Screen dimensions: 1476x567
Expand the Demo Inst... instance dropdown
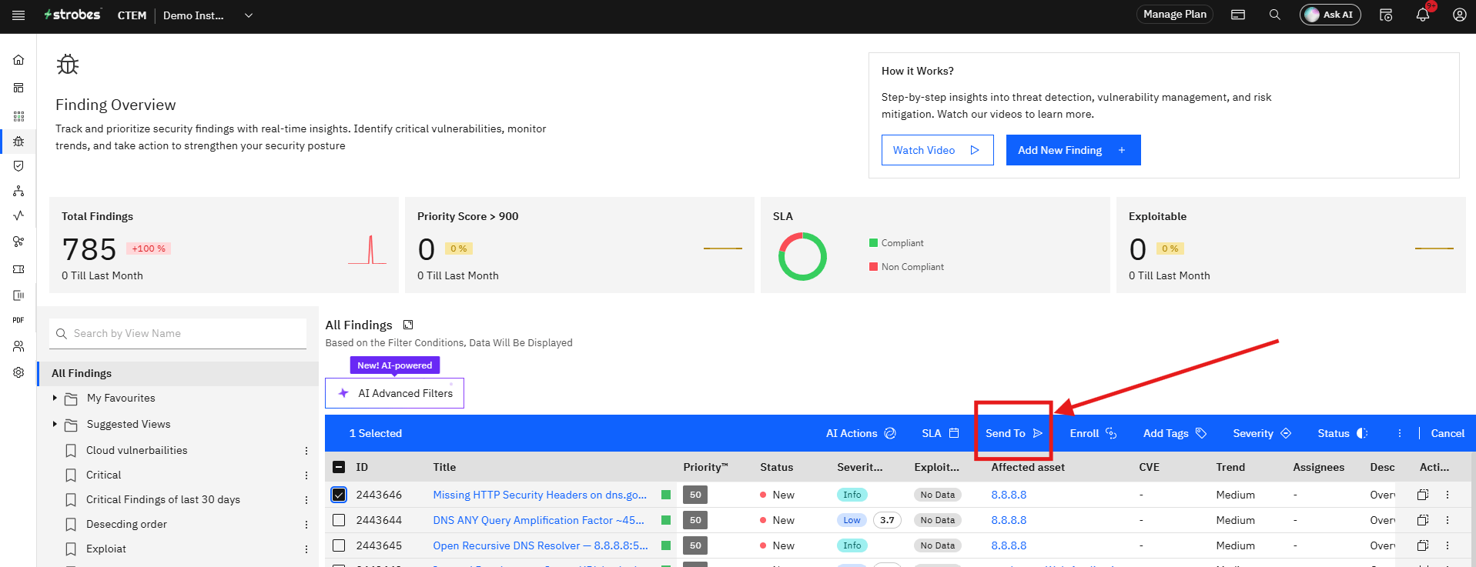tap(249, 15)
